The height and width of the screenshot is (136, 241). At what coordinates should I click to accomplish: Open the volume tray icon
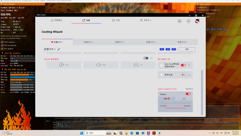click(x=229, y=133)
